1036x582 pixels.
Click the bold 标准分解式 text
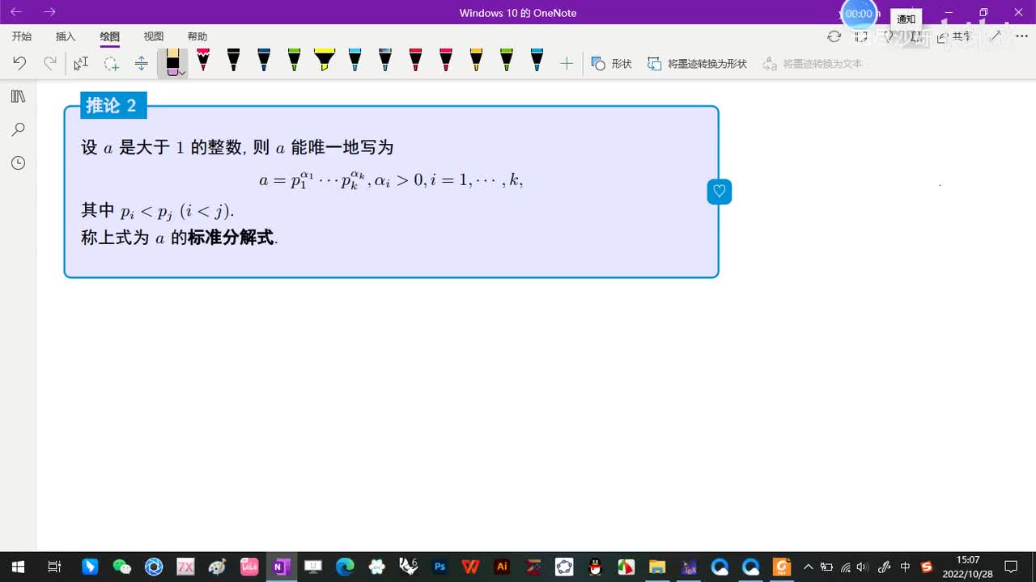point(231,238)
